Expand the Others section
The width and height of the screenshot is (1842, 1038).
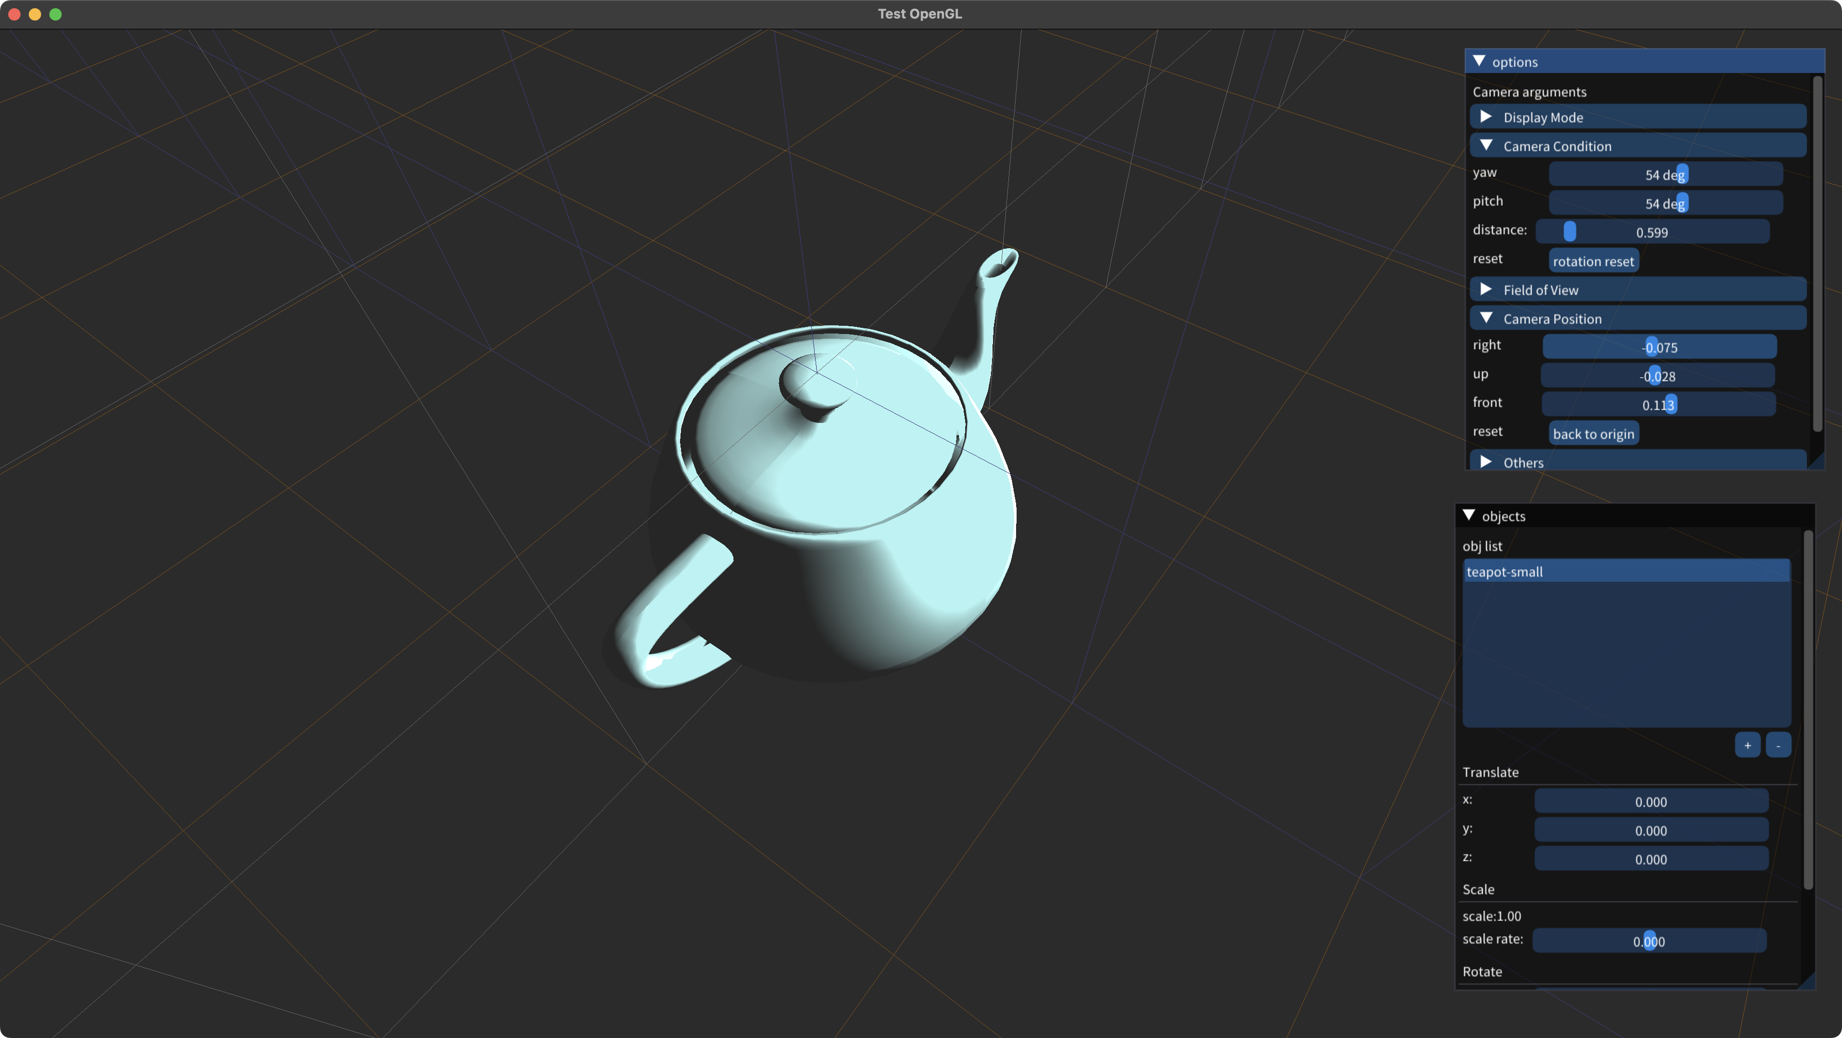point(1486,462)
